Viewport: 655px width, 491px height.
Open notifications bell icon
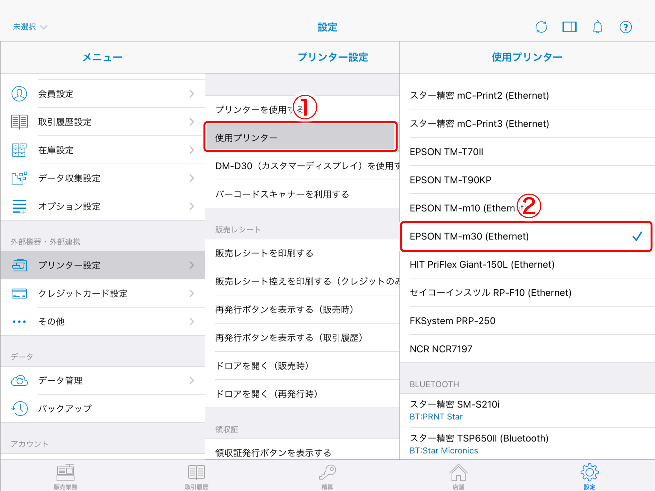coord(597,27)
